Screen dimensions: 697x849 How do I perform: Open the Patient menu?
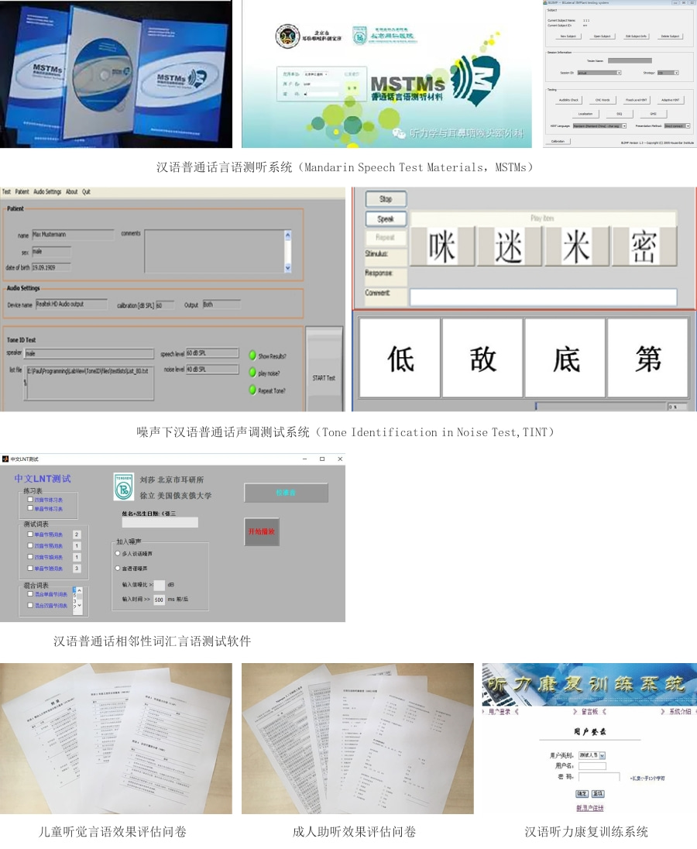22,191
